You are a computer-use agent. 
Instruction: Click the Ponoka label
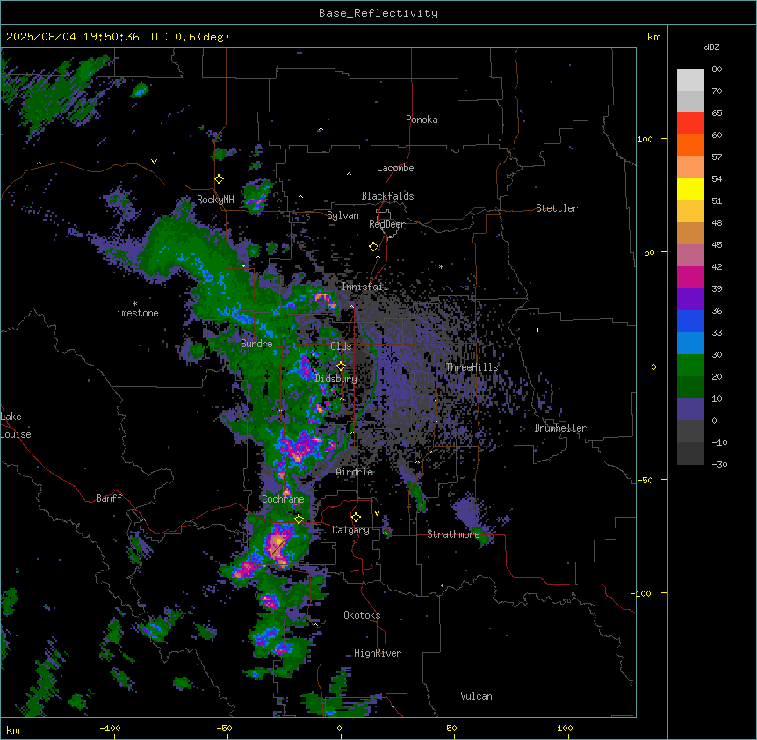click(422, 120)
